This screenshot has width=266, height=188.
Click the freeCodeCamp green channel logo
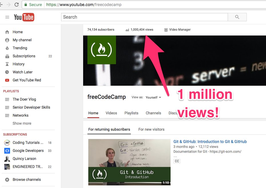[102, 50]
